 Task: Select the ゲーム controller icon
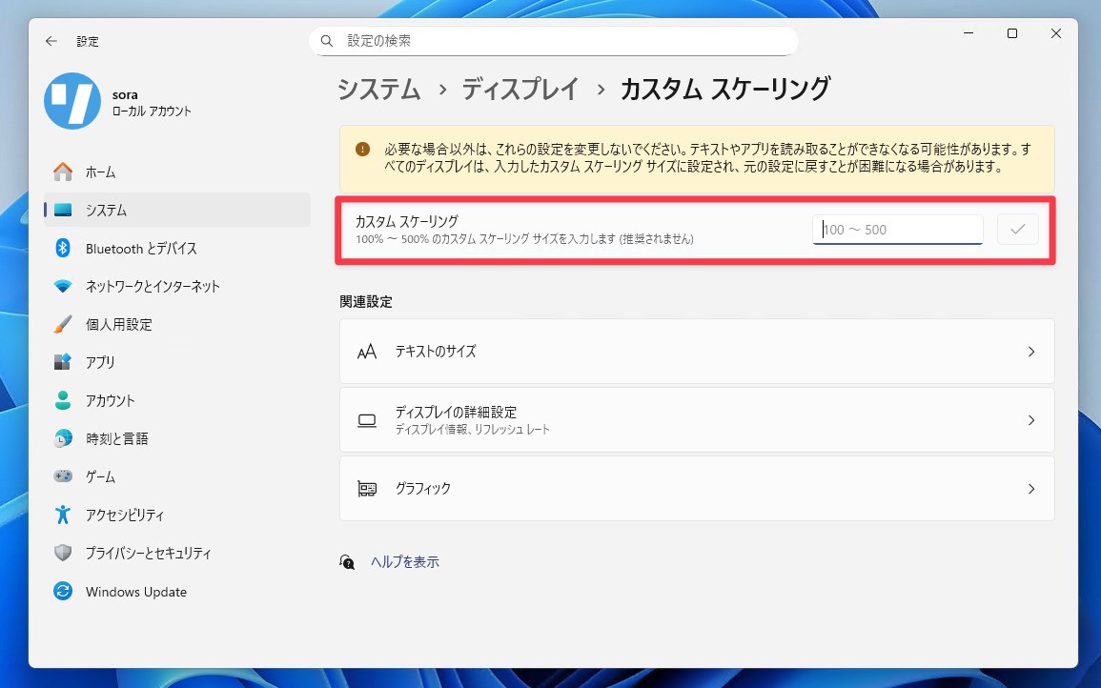click(63, 476)
